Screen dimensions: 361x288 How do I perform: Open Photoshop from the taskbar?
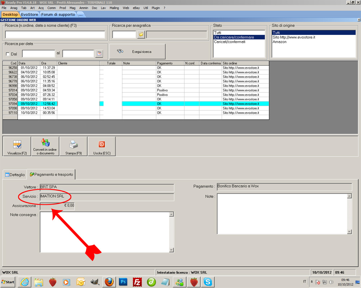point(123,282)
